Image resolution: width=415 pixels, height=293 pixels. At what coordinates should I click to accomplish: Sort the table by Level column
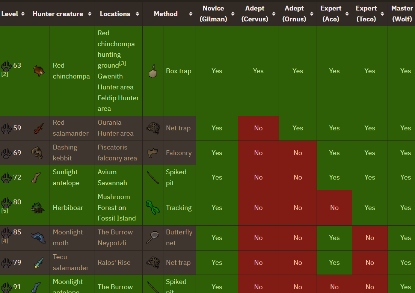[23, 14]
